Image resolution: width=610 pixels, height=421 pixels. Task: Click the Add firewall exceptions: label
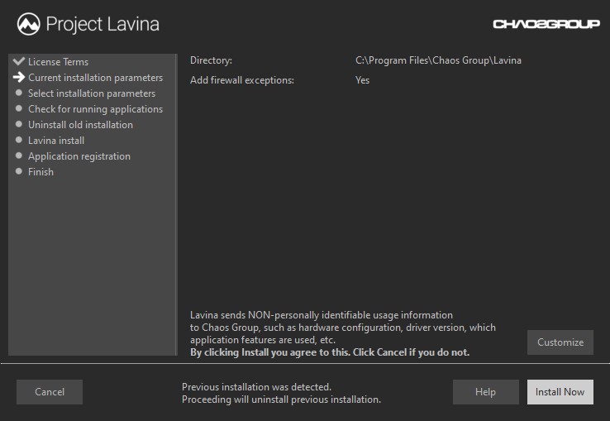click(242, 80)
